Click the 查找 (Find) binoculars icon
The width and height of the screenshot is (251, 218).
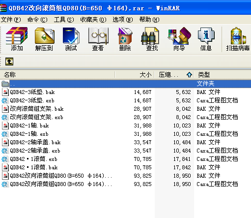click(150, 36)
